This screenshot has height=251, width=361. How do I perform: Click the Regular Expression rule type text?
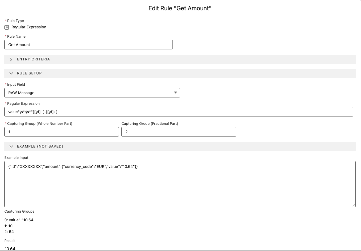pyautogui.click(x=29, y=27)
